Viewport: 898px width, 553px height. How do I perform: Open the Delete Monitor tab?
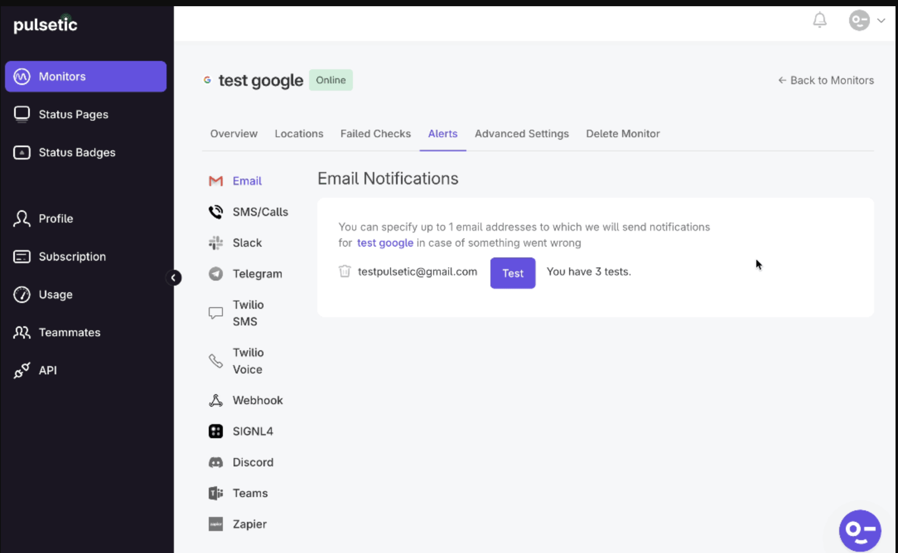click(623, 133)
